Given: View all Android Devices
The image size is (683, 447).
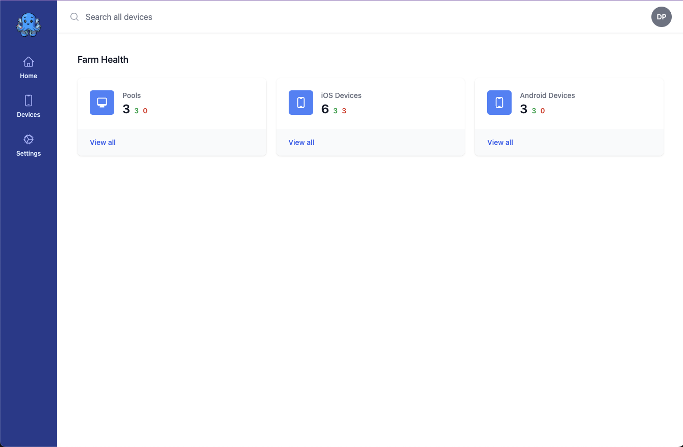Looking at the screenshot, I should [500, 142].
